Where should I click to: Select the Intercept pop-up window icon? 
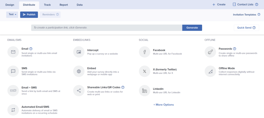[79, 52]
